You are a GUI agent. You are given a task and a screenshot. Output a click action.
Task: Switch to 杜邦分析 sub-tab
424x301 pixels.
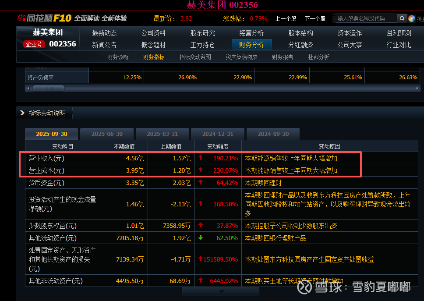click(x=318, y=57)
